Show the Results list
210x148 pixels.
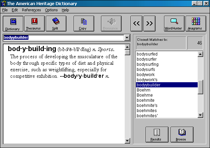156,134
